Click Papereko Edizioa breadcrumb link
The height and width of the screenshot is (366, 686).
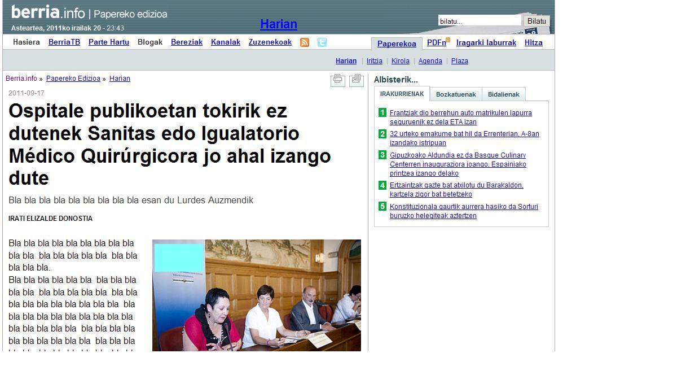[73, 79]
